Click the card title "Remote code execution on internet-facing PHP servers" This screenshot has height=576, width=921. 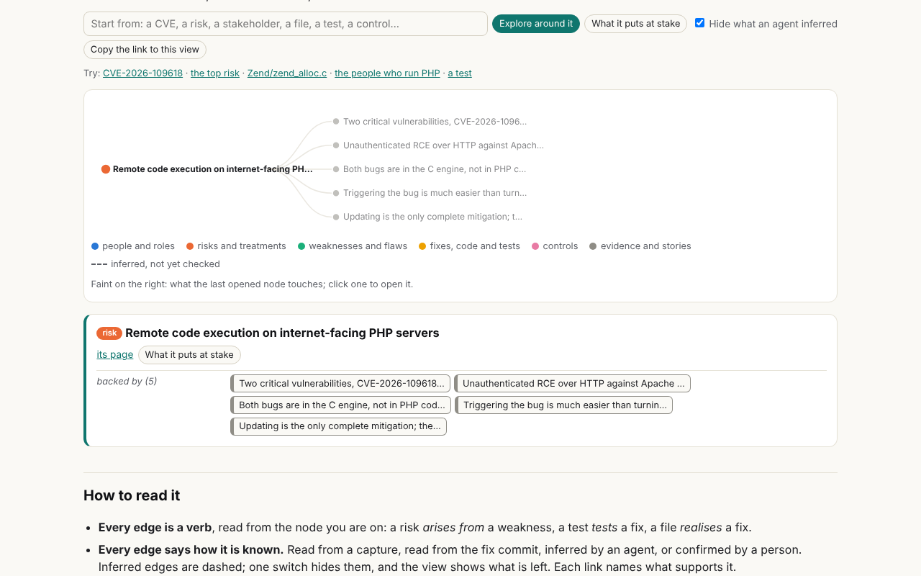tap(282, 333)
